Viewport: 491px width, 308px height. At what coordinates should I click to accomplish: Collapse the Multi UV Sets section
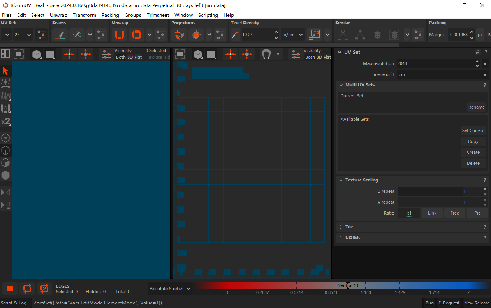(341, 85)
